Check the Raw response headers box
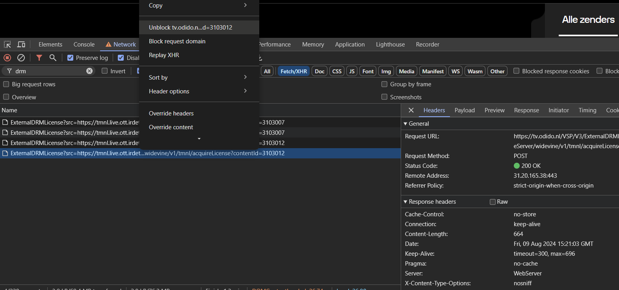Image resolution: width=619 pixels, height=290 pixels. click(x=493, y=202)
